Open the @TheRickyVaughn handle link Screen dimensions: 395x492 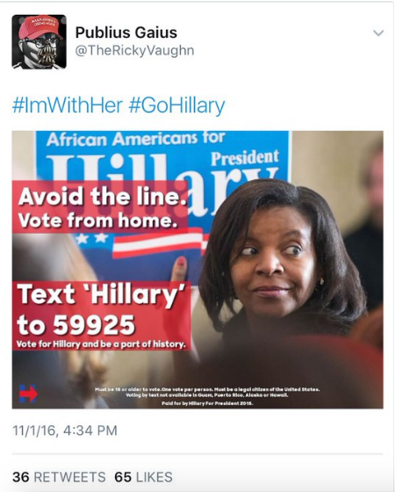point(134,51)
